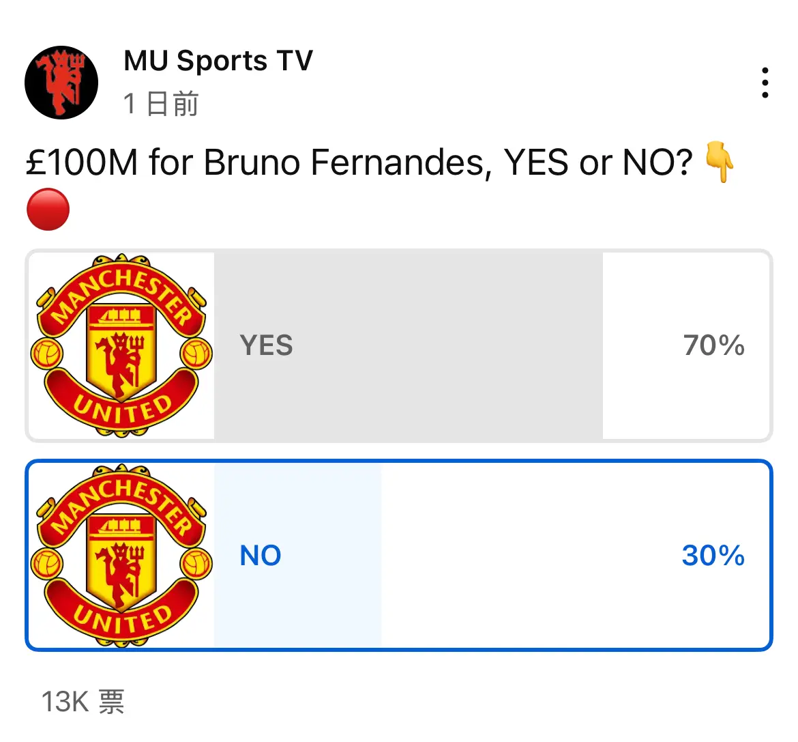Open the three-dot post options menu
798x742 pixels.
click(765, 83)
